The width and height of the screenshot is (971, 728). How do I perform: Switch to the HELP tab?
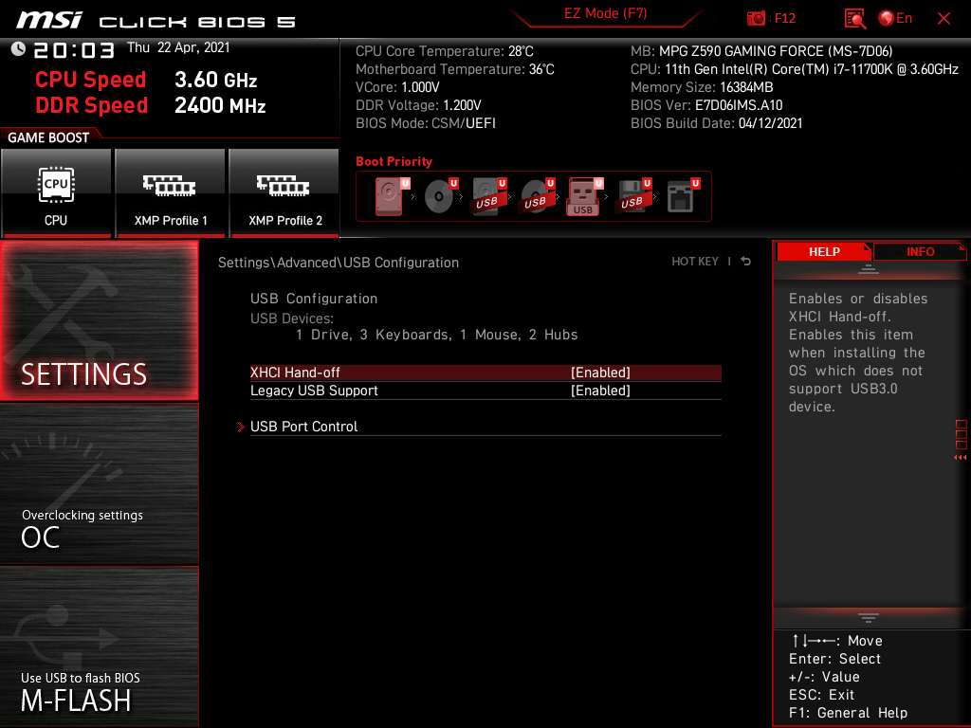pos(824,252)
